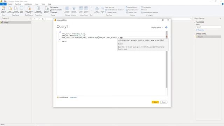Collapse the APPLIED STEPS section
The image size is (224, 126).
[195, 34]
